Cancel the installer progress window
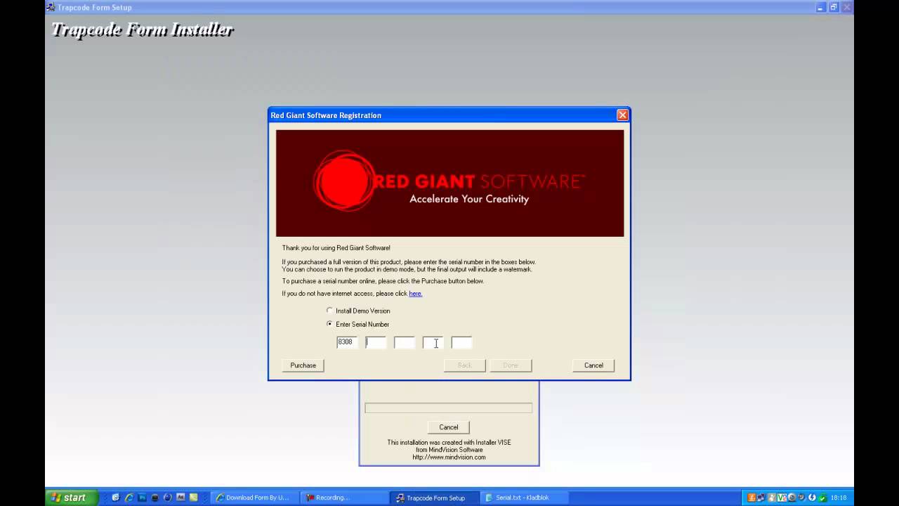 pos(449,427)
